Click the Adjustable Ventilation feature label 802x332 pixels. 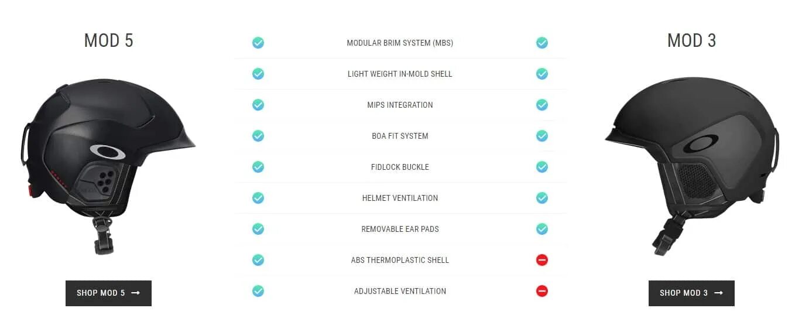400,291
